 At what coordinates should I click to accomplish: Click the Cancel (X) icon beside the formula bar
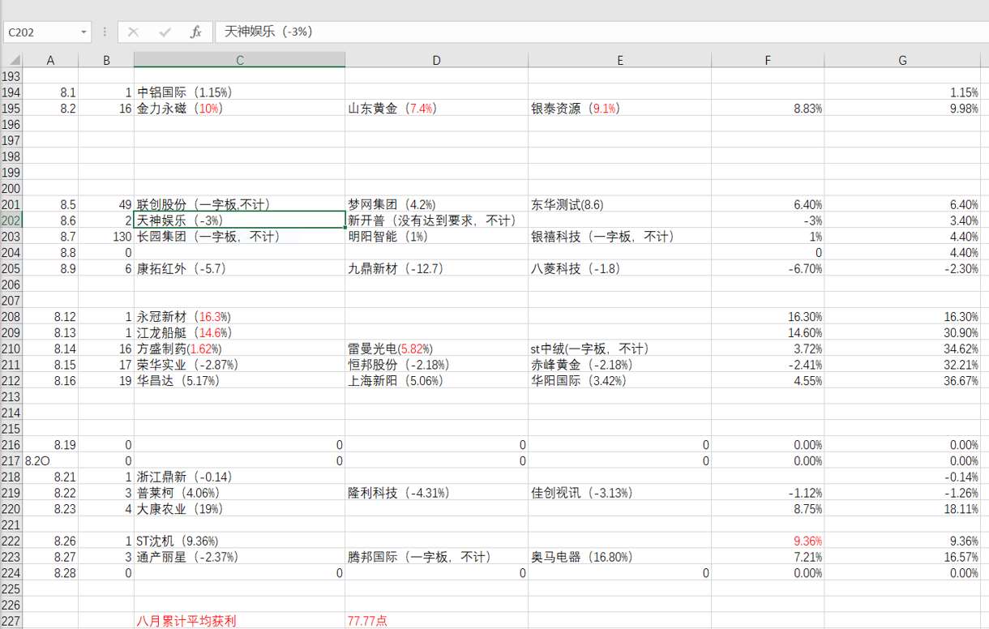(x=133, y=32)
